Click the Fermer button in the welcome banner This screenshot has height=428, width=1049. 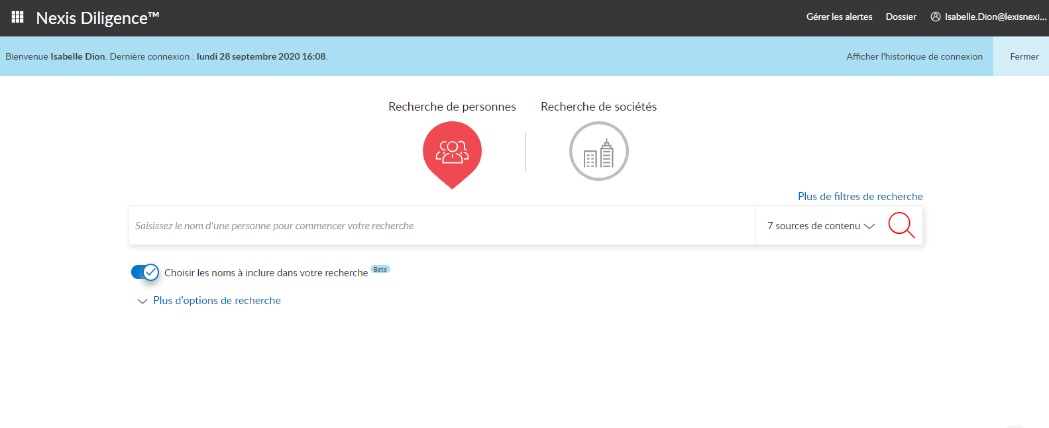point(1024,57)
